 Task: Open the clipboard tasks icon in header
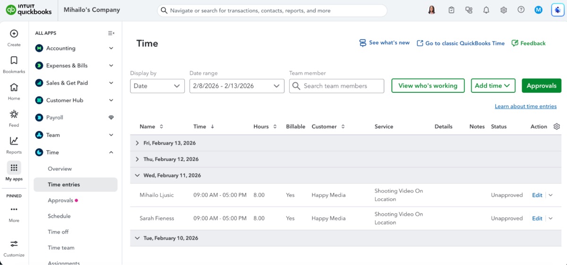click(451, 10)
